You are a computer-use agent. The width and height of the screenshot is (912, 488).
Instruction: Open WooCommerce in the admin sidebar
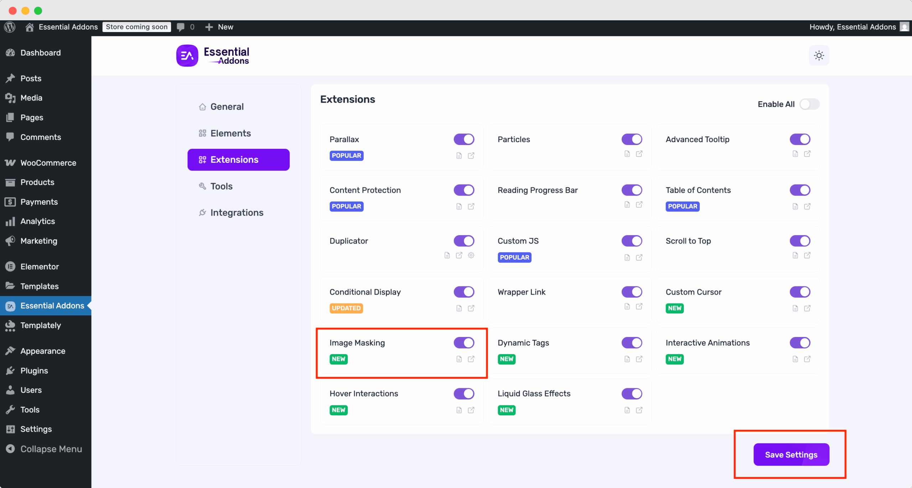pyautogui.click(x=48, y=163)
